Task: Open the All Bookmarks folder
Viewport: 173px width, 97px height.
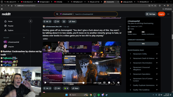Action: pyautogui.click(x=167, y=9)
